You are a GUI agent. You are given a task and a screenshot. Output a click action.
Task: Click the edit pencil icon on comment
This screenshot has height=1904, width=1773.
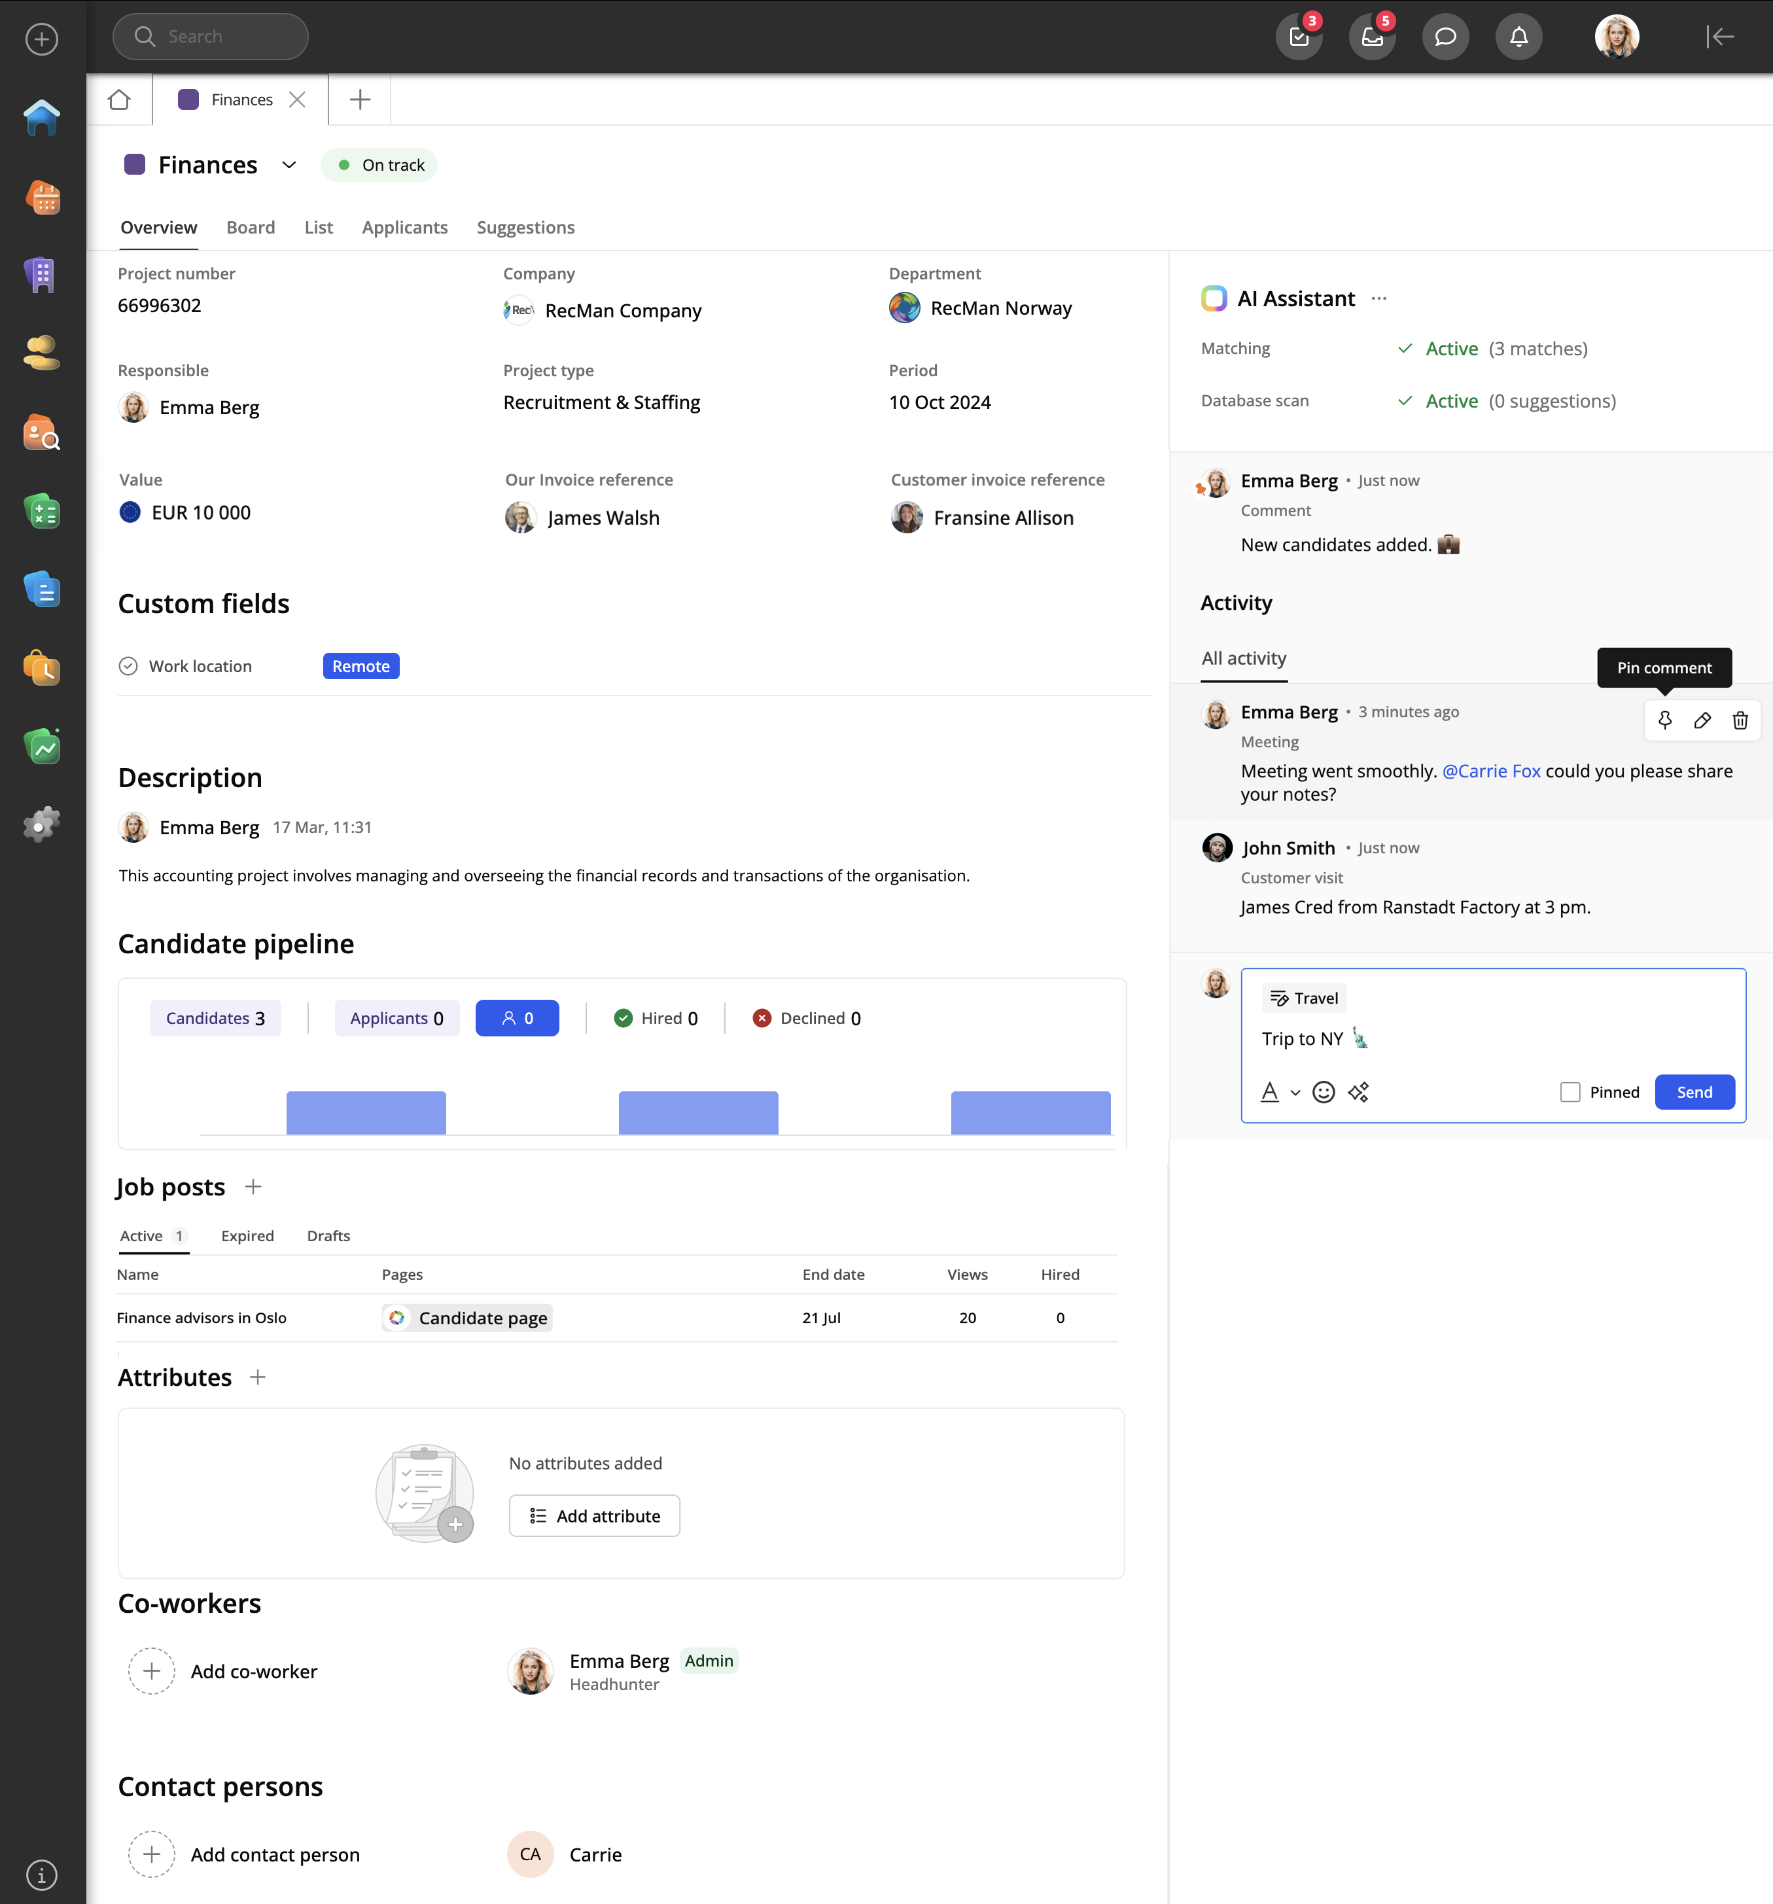click(1702, 720)
